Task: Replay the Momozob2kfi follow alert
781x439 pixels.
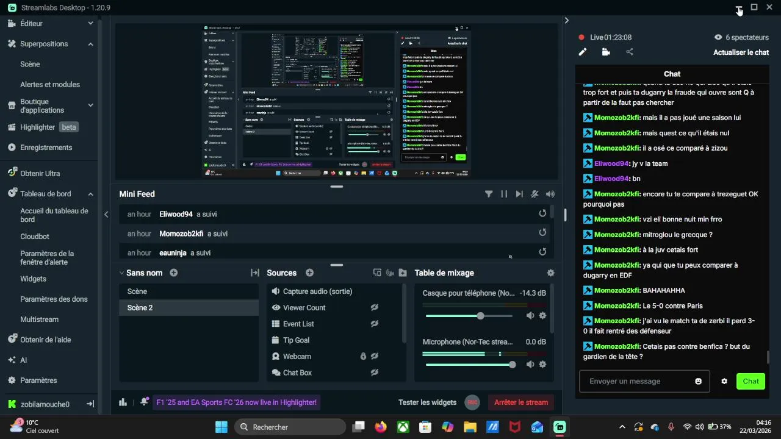Action: [542, 232]
